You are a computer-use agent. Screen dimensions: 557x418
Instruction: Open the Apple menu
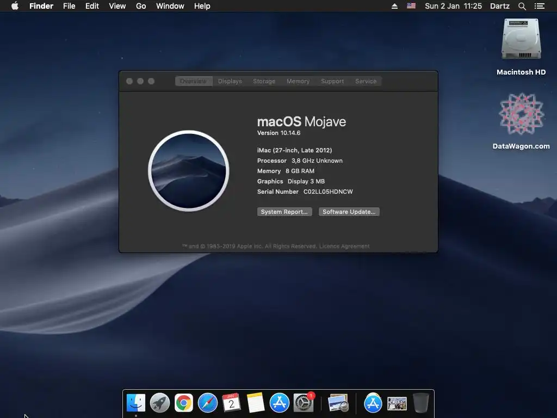pos(15,6)
